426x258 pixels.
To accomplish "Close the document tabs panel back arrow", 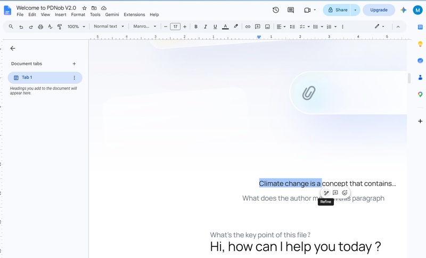I will tap(13, 48).
